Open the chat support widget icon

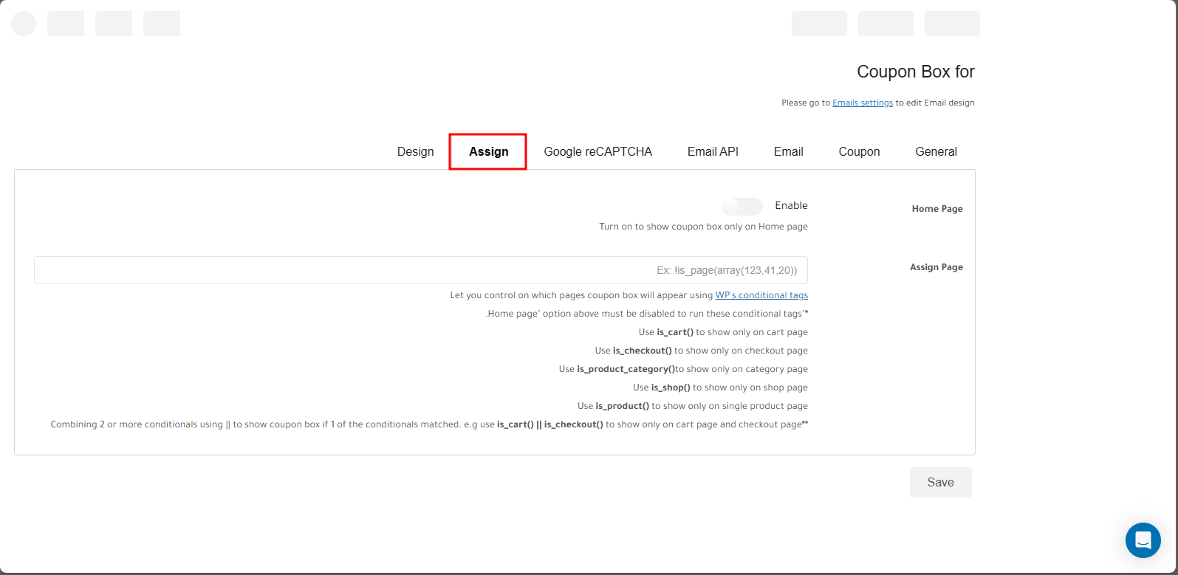coord(1143,540)
